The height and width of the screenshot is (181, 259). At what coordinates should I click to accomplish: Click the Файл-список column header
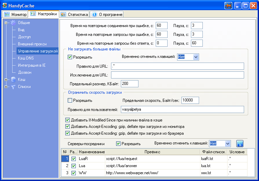click(214, 152)
